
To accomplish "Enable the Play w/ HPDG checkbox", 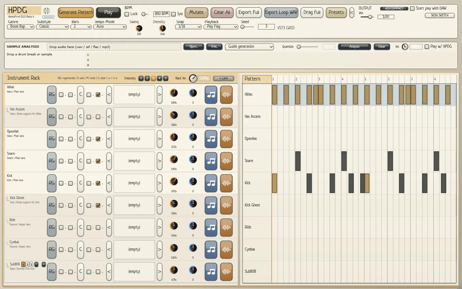I will coord(427,47).
